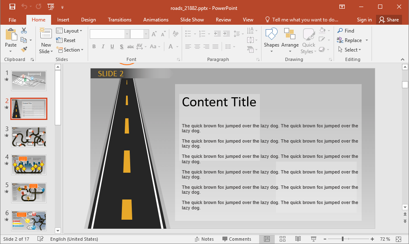Open the Layout dropdown
This screenshot has height=244, width=409.
tap(70, 30)
